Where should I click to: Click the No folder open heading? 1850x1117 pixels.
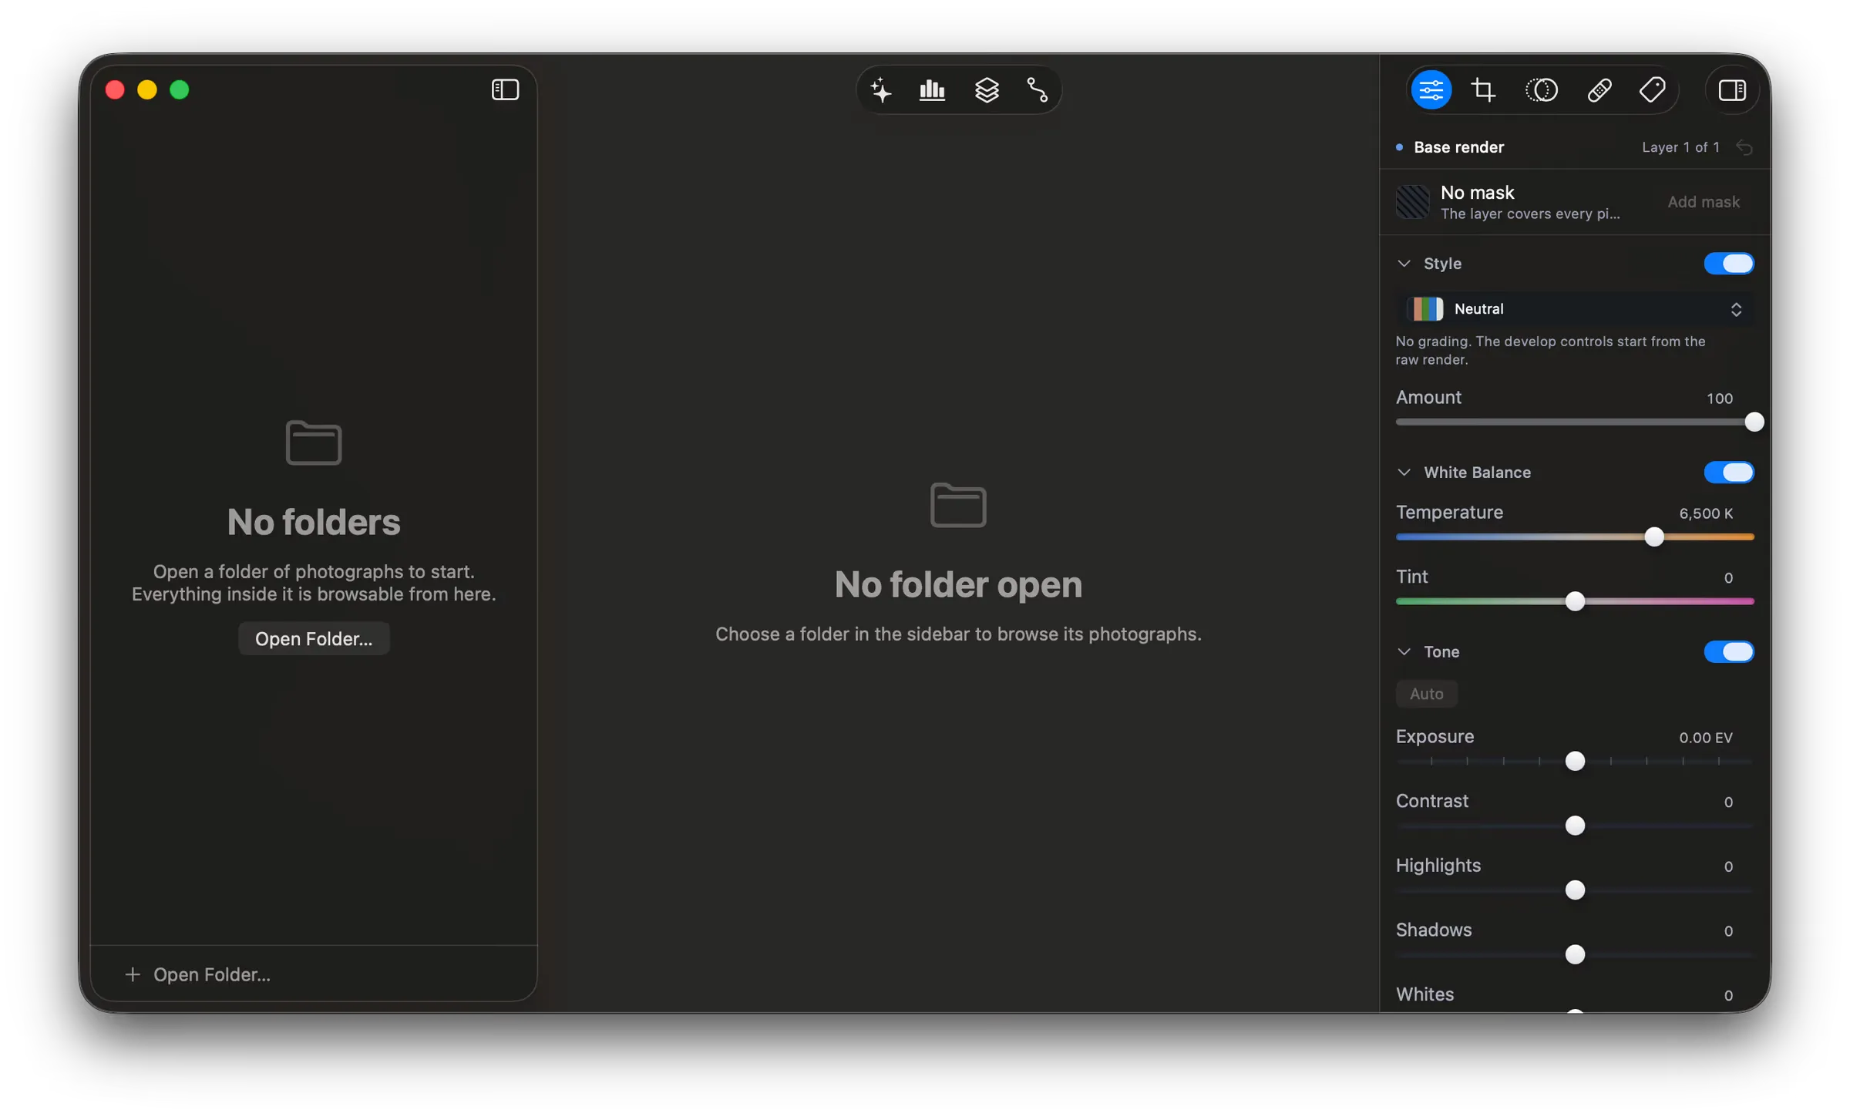click(958, 584)
